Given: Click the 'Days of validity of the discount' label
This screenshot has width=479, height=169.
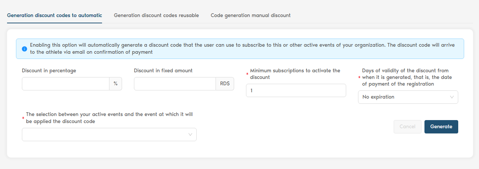Looking at the screenshot, I should click(x=407, y=77).
